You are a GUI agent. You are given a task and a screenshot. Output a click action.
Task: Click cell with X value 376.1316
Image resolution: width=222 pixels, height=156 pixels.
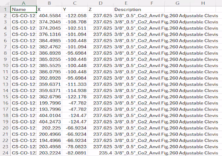pos(49,34)
